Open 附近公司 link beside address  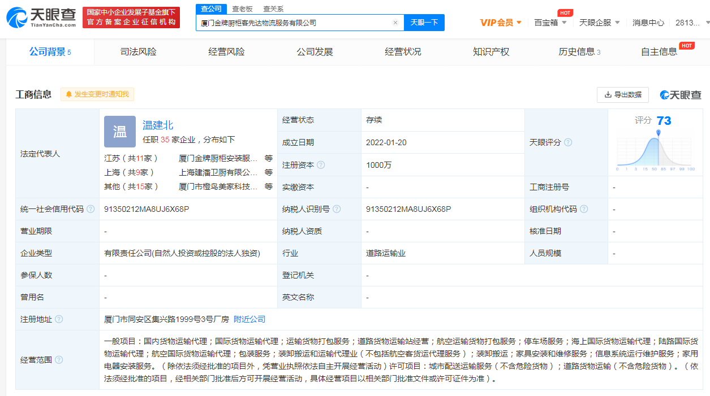point(249,319)
